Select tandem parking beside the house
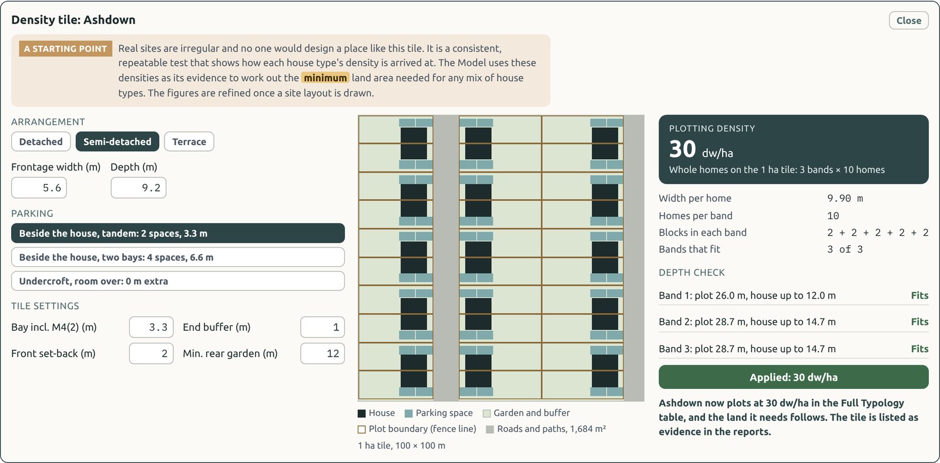The width and height of the screenshot is (940, 463). (x=178, y=233)
